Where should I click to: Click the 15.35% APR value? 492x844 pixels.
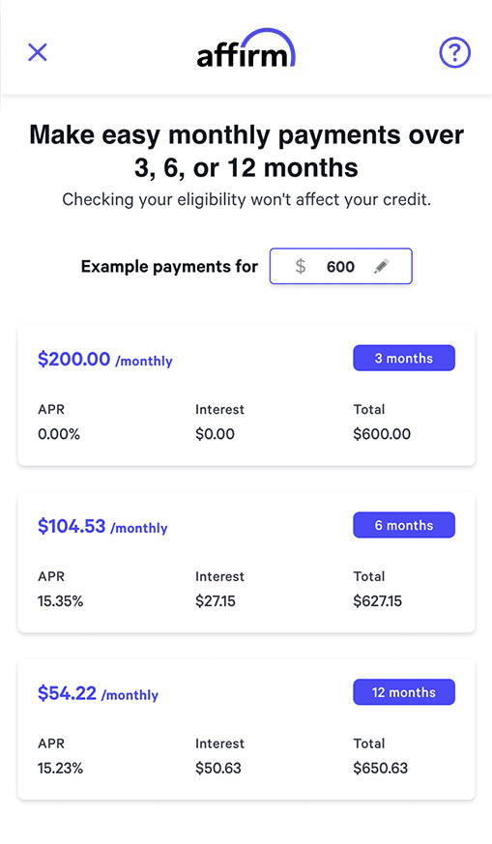[60, 600]
